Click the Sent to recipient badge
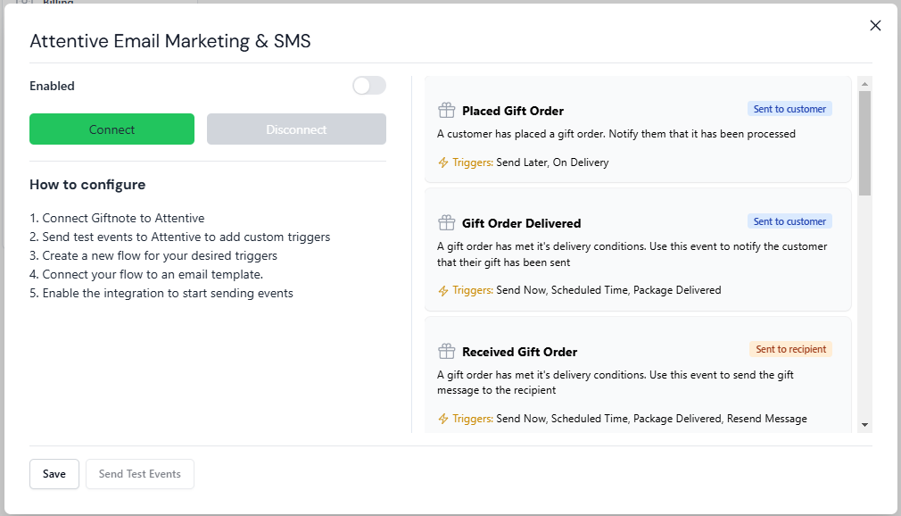 tap(790, 349)
